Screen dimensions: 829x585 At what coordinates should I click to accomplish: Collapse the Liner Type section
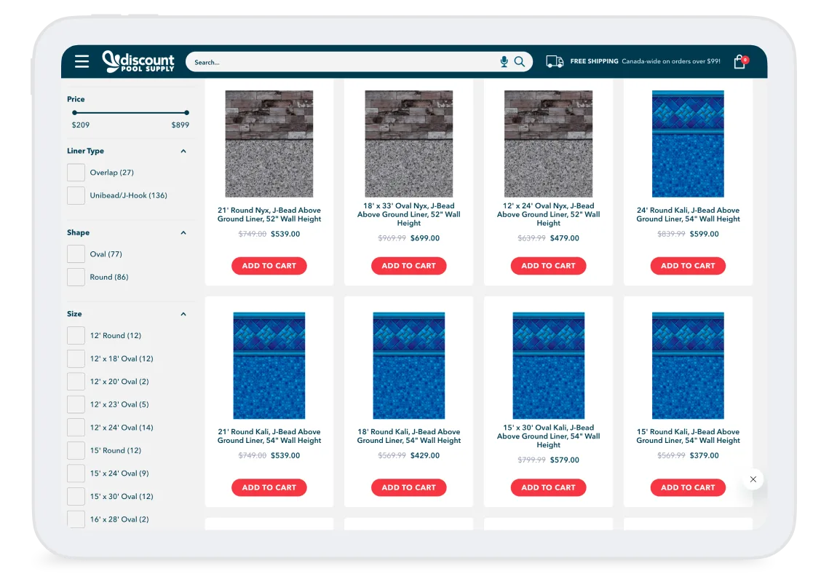point(182,151)
